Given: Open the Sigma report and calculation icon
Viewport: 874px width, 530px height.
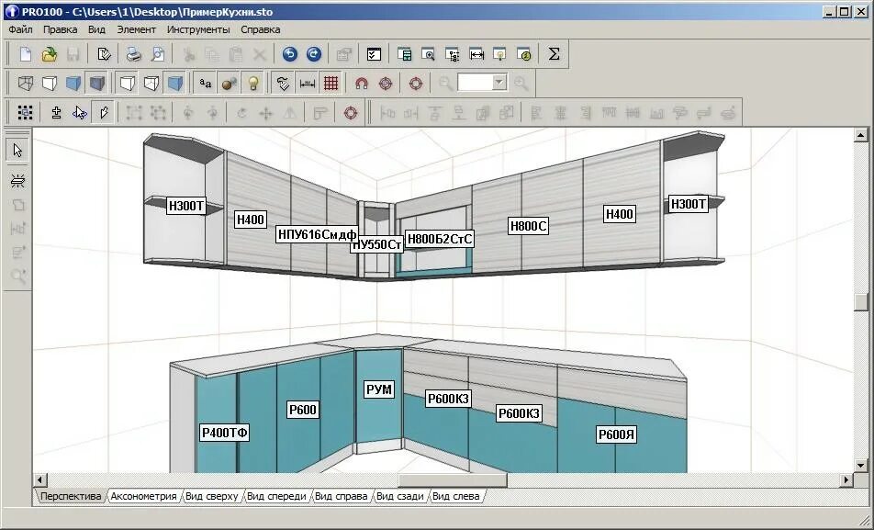Looking at the screenshot, I should [554, 54].
